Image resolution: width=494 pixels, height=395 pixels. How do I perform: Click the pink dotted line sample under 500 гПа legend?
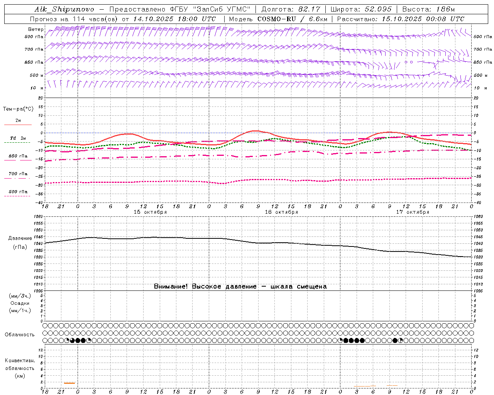[x=17, y=196]
